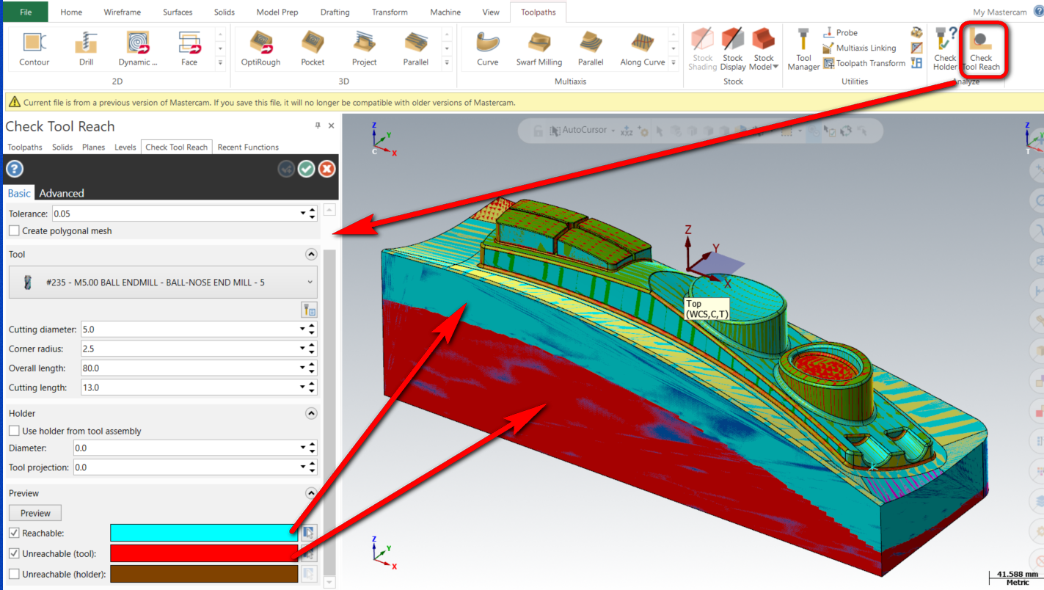
Task: Open the Recent Functions tab
Action: pyautogui.click(x=248, y=147)
